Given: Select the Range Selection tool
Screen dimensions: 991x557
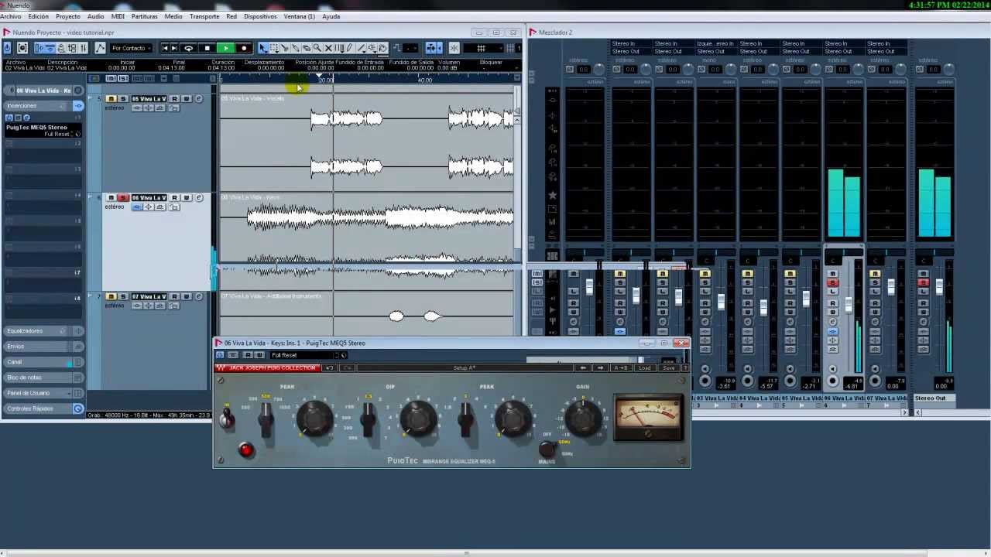Looking at the screenshot, I should click(x=273, y=48).
